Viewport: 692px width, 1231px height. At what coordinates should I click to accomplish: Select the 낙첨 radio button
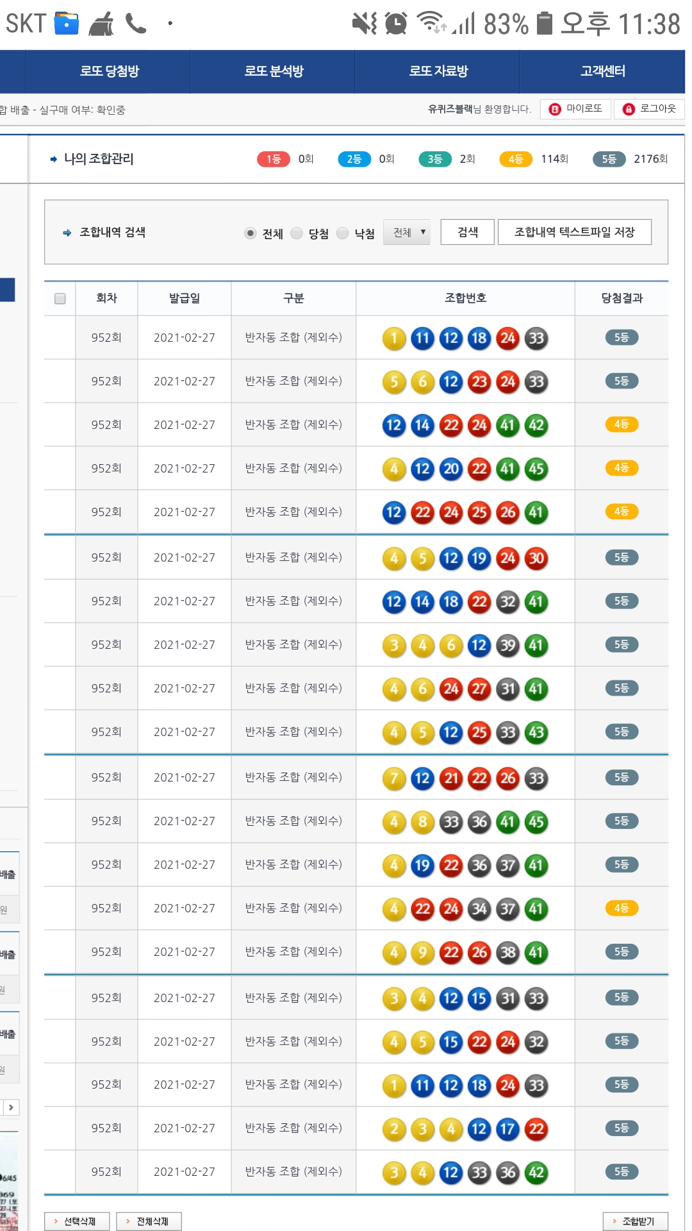pos(343,233)
